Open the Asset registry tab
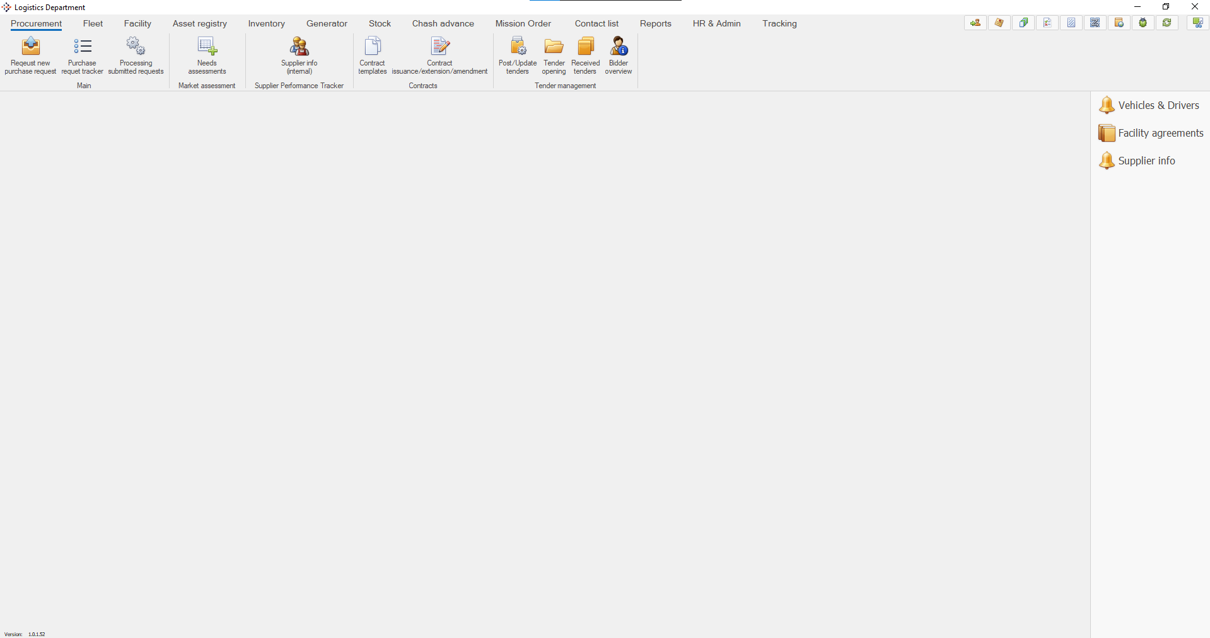Screen dimensions: 1210x638 click(199, 23)
